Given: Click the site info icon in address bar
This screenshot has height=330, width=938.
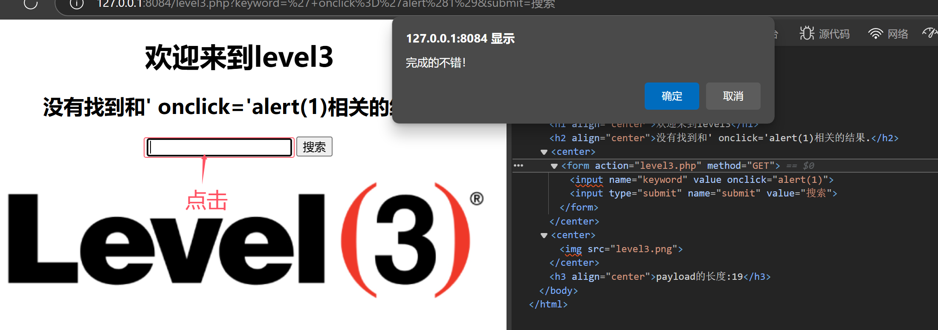Looking at the screenshot, I should (x=76, y=4).
